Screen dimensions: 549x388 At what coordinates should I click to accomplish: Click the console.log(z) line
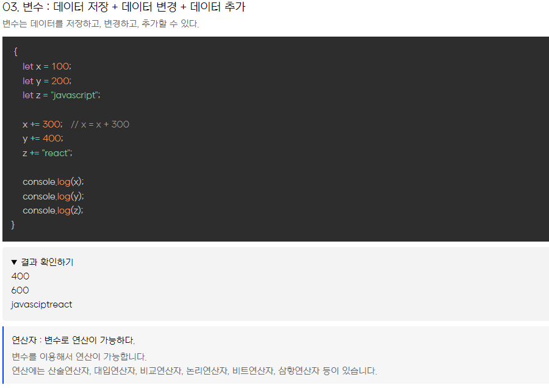(x=53, y=210)
